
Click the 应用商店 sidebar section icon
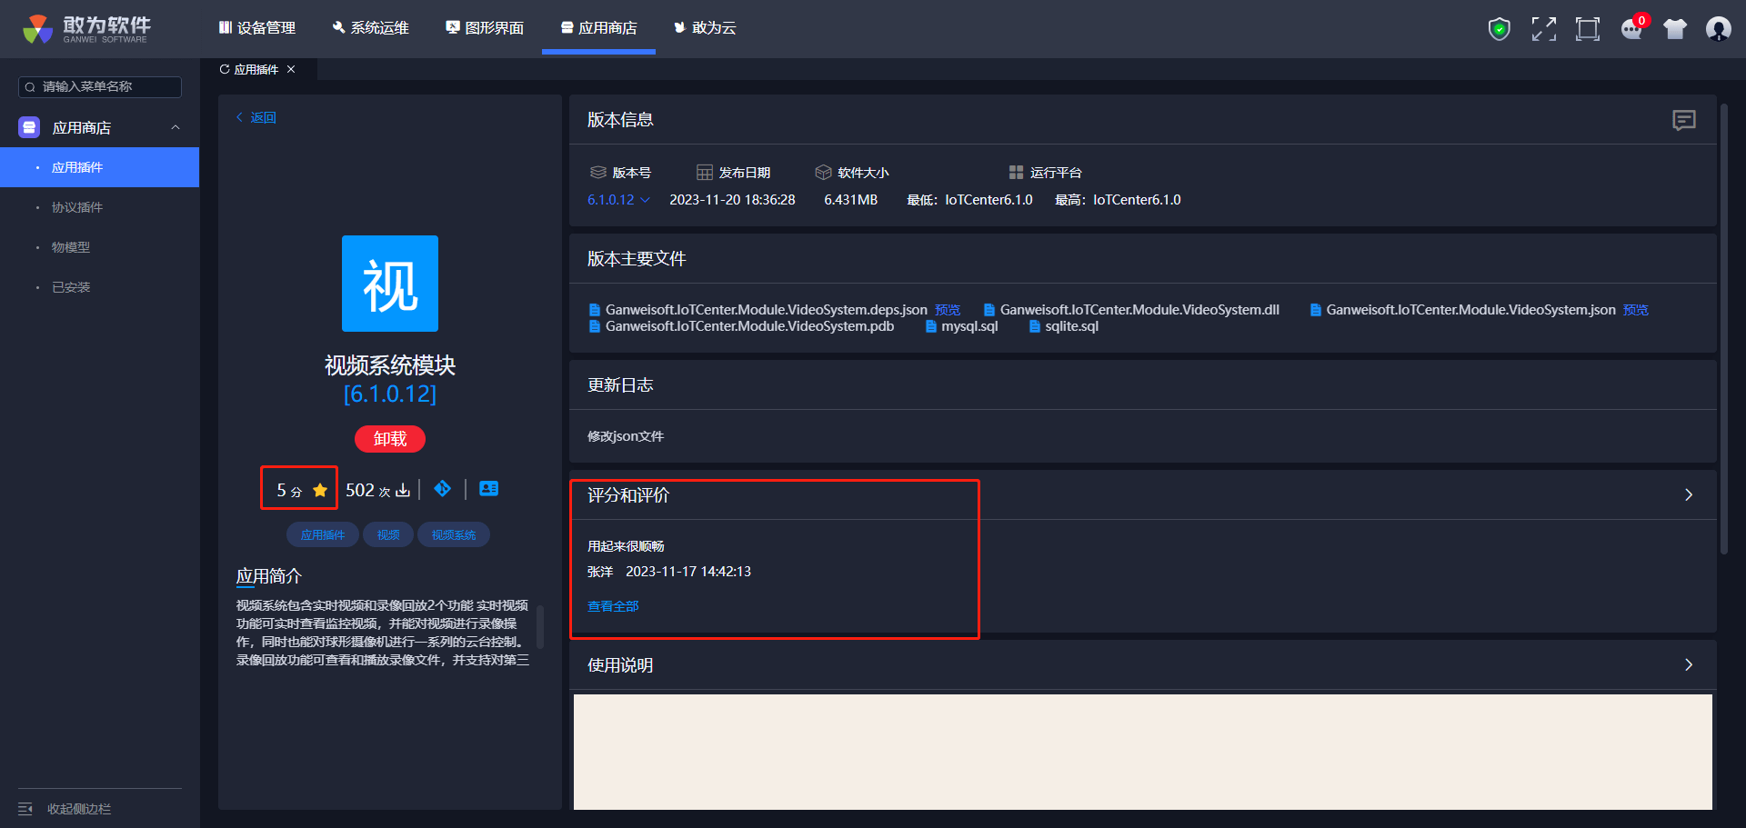tap(29, 127)
